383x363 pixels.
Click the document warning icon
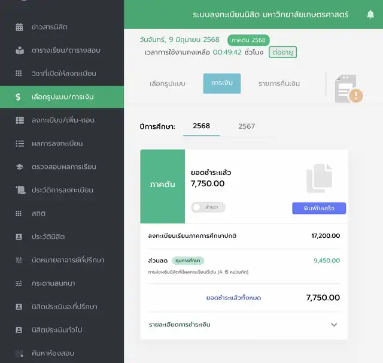click(x=347, y=89)
